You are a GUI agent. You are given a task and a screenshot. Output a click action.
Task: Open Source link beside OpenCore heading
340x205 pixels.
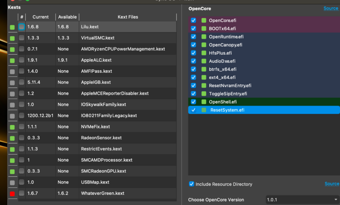(x=331, y=8)
